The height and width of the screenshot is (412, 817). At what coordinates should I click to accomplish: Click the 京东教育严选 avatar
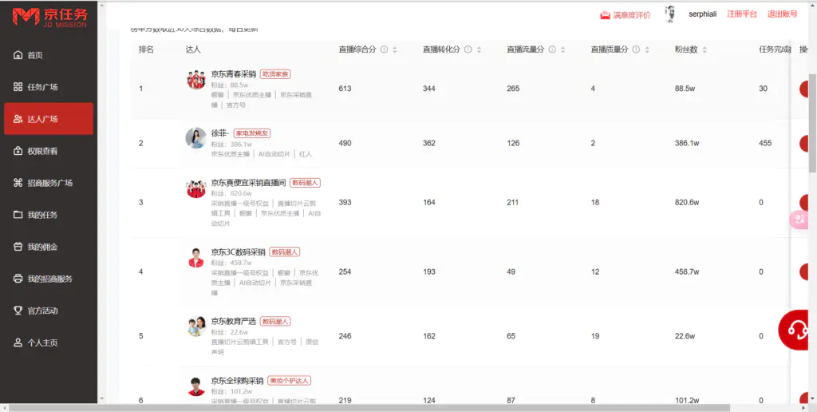196,327
